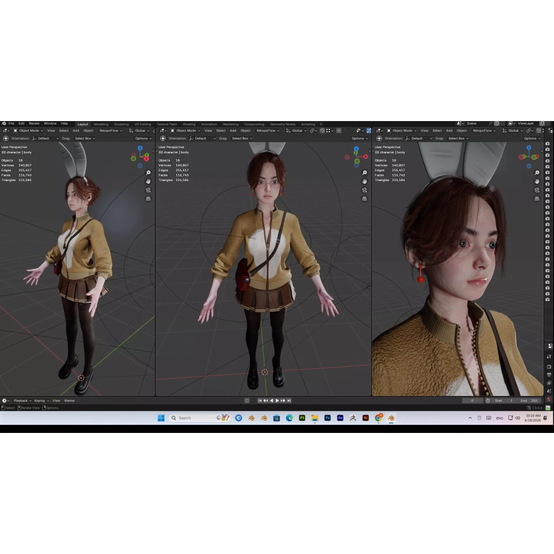
Task: Open the Keying dropdown in timeline
Action: [x=42, y=401]
